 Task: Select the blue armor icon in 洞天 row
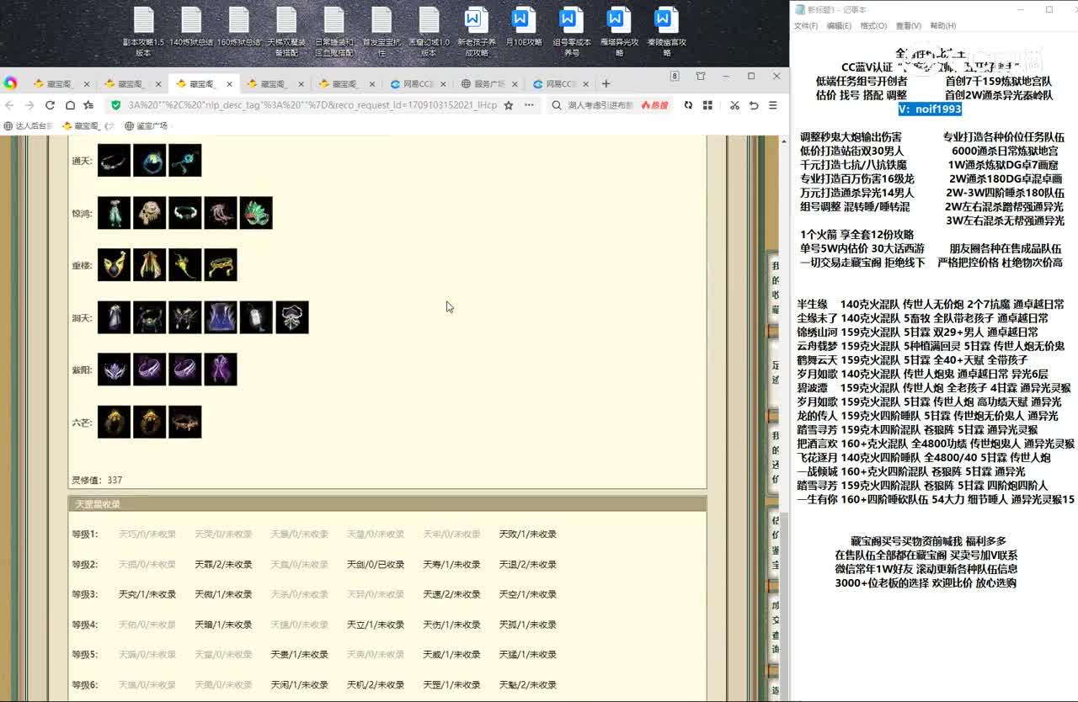220,317
